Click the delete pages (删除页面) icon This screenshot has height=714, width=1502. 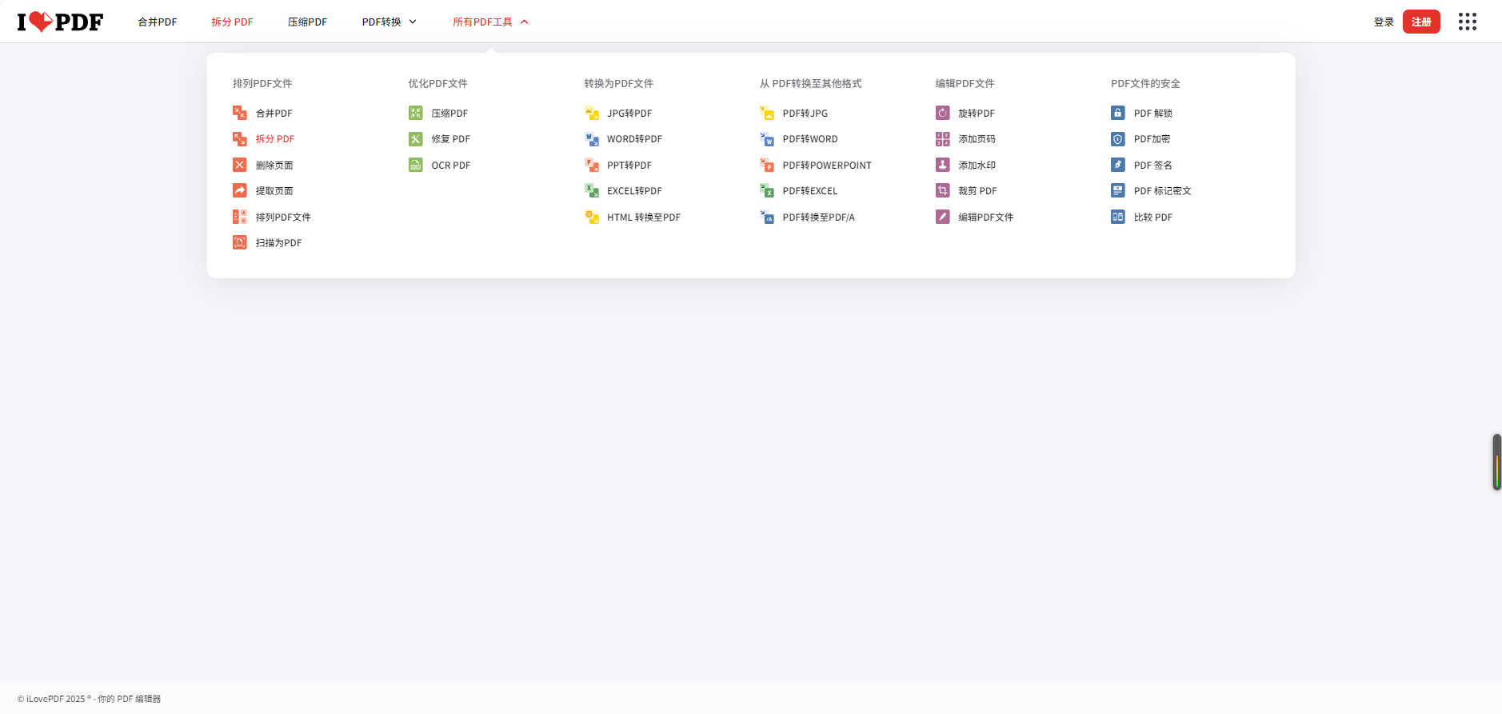[x=240, y=165]
